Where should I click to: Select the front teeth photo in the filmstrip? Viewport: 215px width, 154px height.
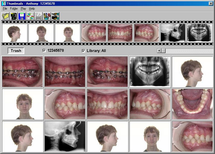[120, 33]
